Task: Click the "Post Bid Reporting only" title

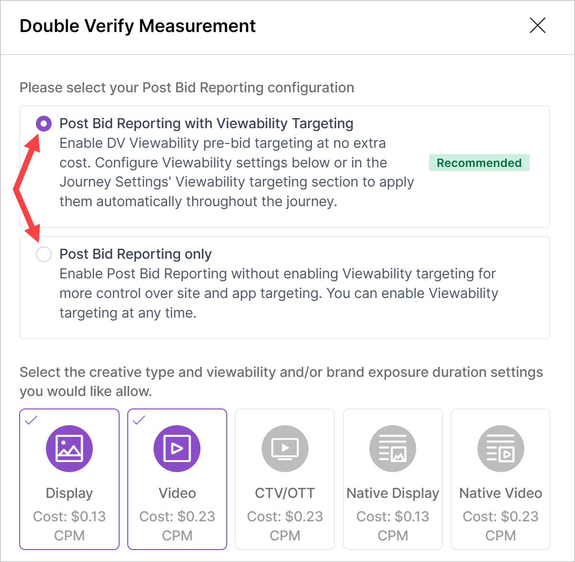Action: pyautogui.click(x=135, y=254)
